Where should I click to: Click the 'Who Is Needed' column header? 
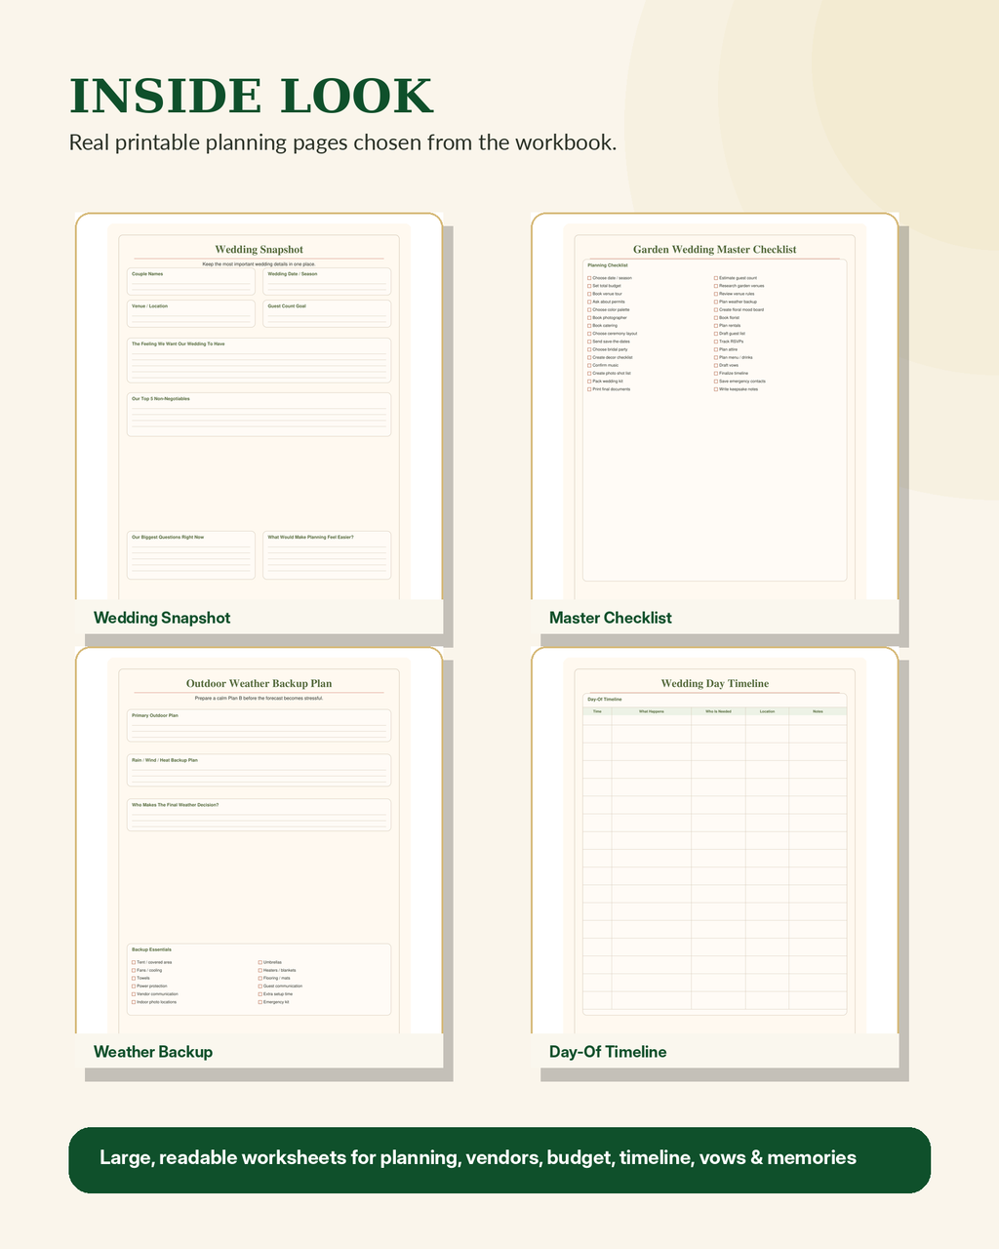click(718, 711)
